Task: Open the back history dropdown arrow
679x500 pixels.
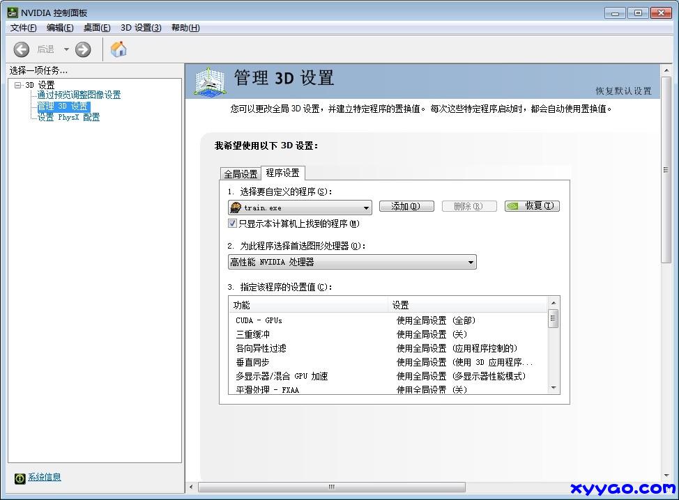Action: (67, 49)
